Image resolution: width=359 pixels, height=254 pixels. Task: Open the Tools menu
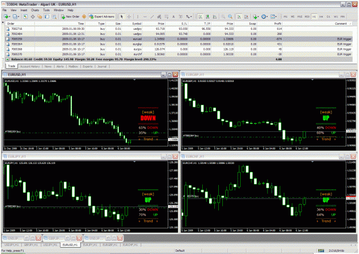point(47,10)
